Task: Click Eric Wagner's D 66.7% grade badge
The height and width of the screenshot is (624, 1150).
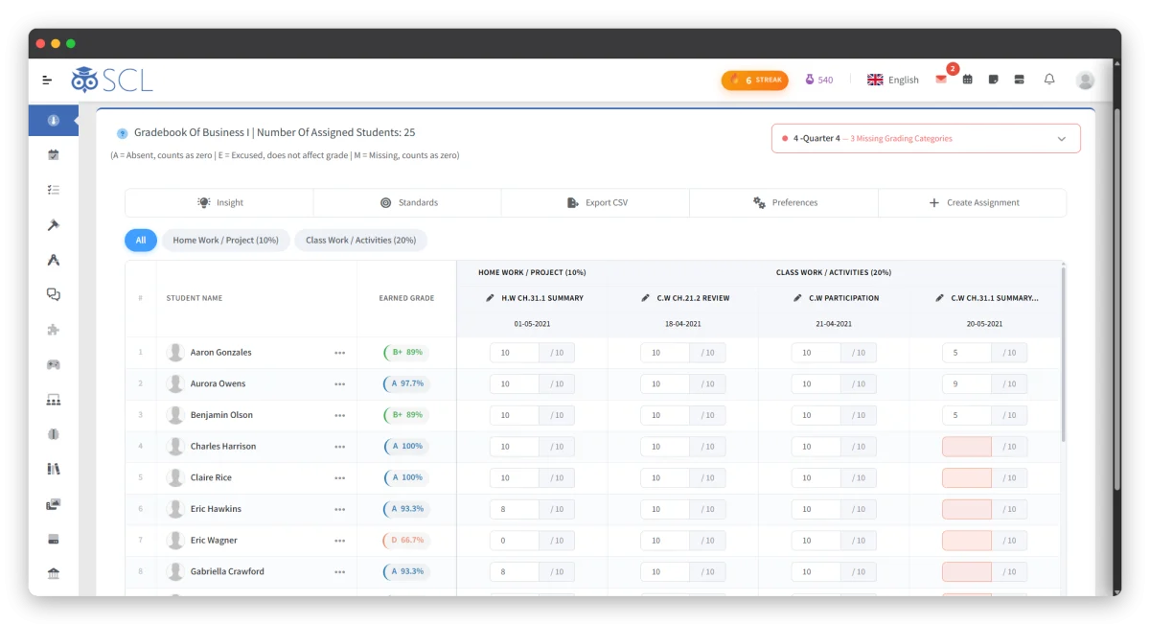Action: point(406,541)
